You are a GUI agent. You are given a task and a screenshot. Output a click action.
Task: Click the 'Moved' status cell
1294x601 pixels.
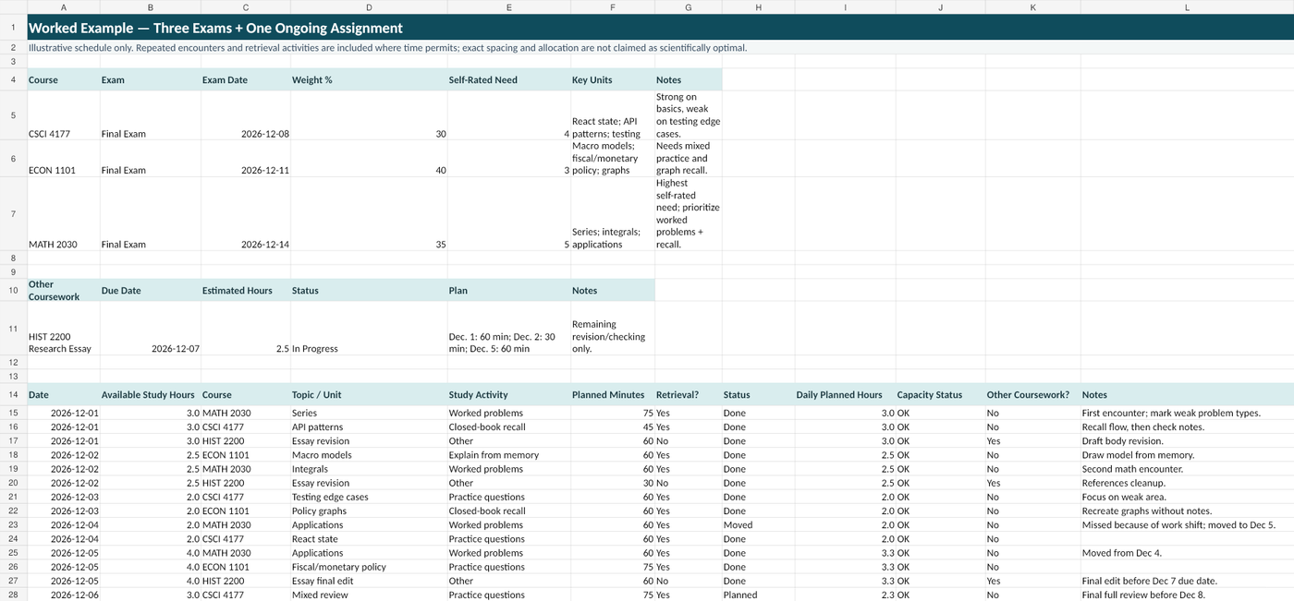click(x=758, y=525)
